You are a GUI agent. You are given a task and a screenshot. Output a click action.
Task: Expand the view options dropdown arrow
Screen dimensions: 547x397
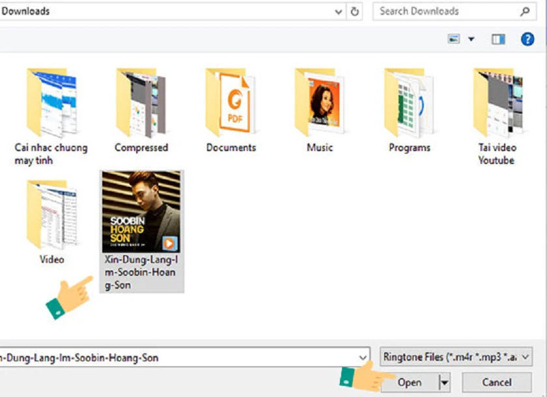pyautogui.click(x=471, y=39)
